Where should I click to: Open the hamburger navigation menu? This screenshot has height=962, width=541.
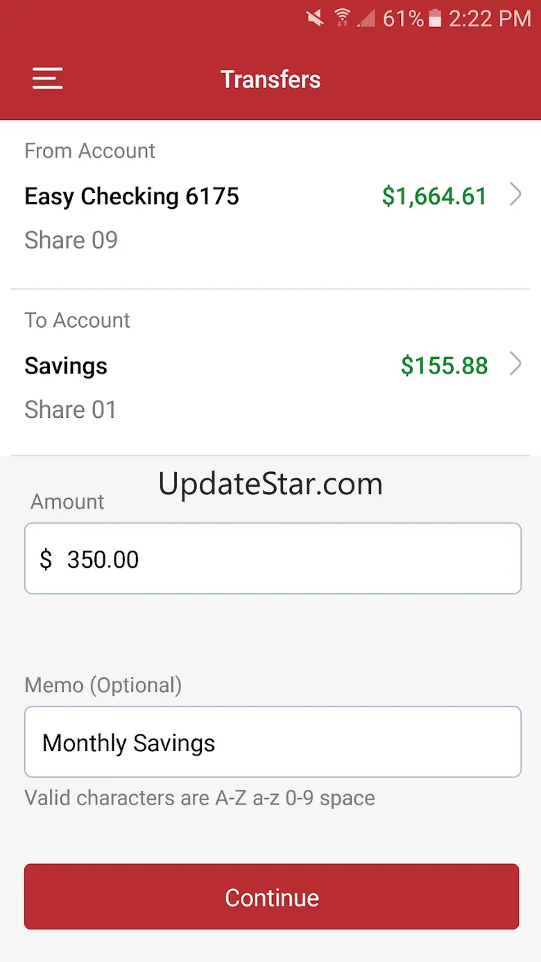tap(47, 78)
